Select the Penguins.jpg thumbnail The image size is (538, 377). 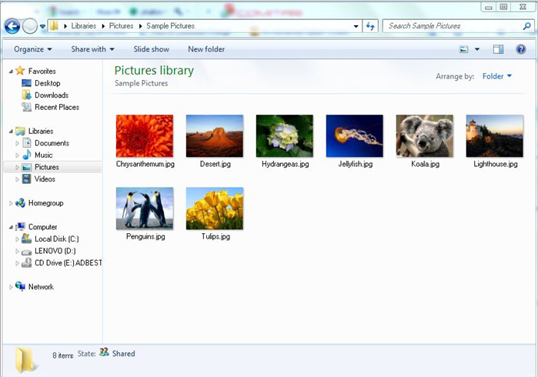coord(145,209)
